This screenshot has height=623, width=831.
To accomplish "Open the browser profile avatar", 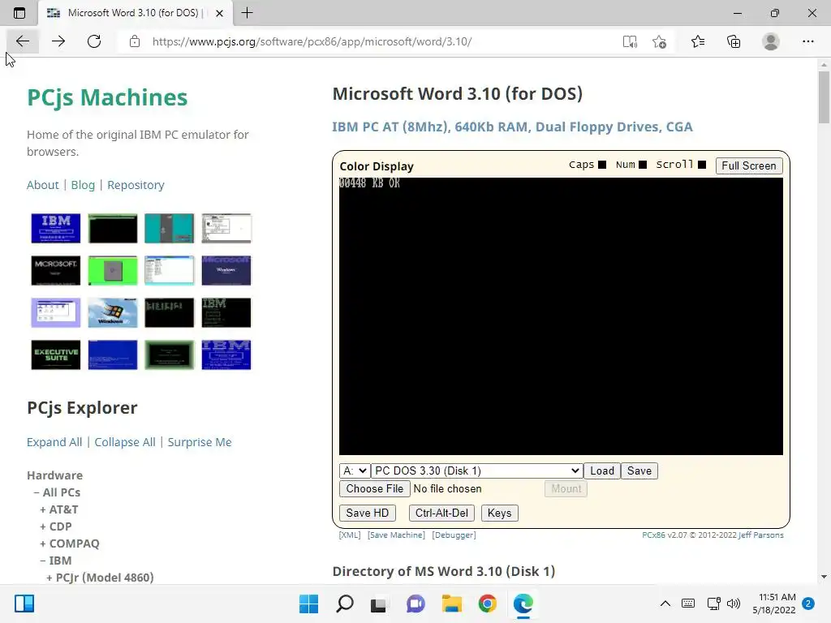I will click(771, 41).
